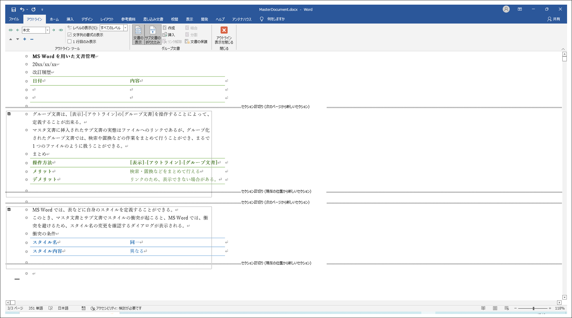This screenshot has width=572, height=318.
Task: Switch to Web Layout view icon
Action: pyautogui.click(x=506, y=308)
